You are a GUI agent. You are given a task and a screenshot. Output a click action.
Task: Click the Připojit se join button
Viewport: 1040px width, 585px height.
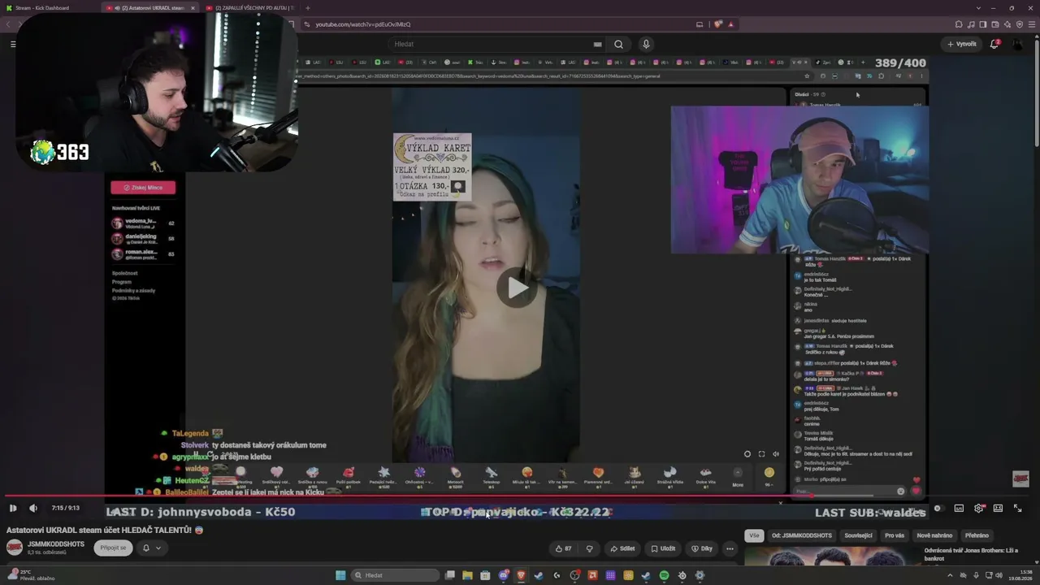[114, 548]
